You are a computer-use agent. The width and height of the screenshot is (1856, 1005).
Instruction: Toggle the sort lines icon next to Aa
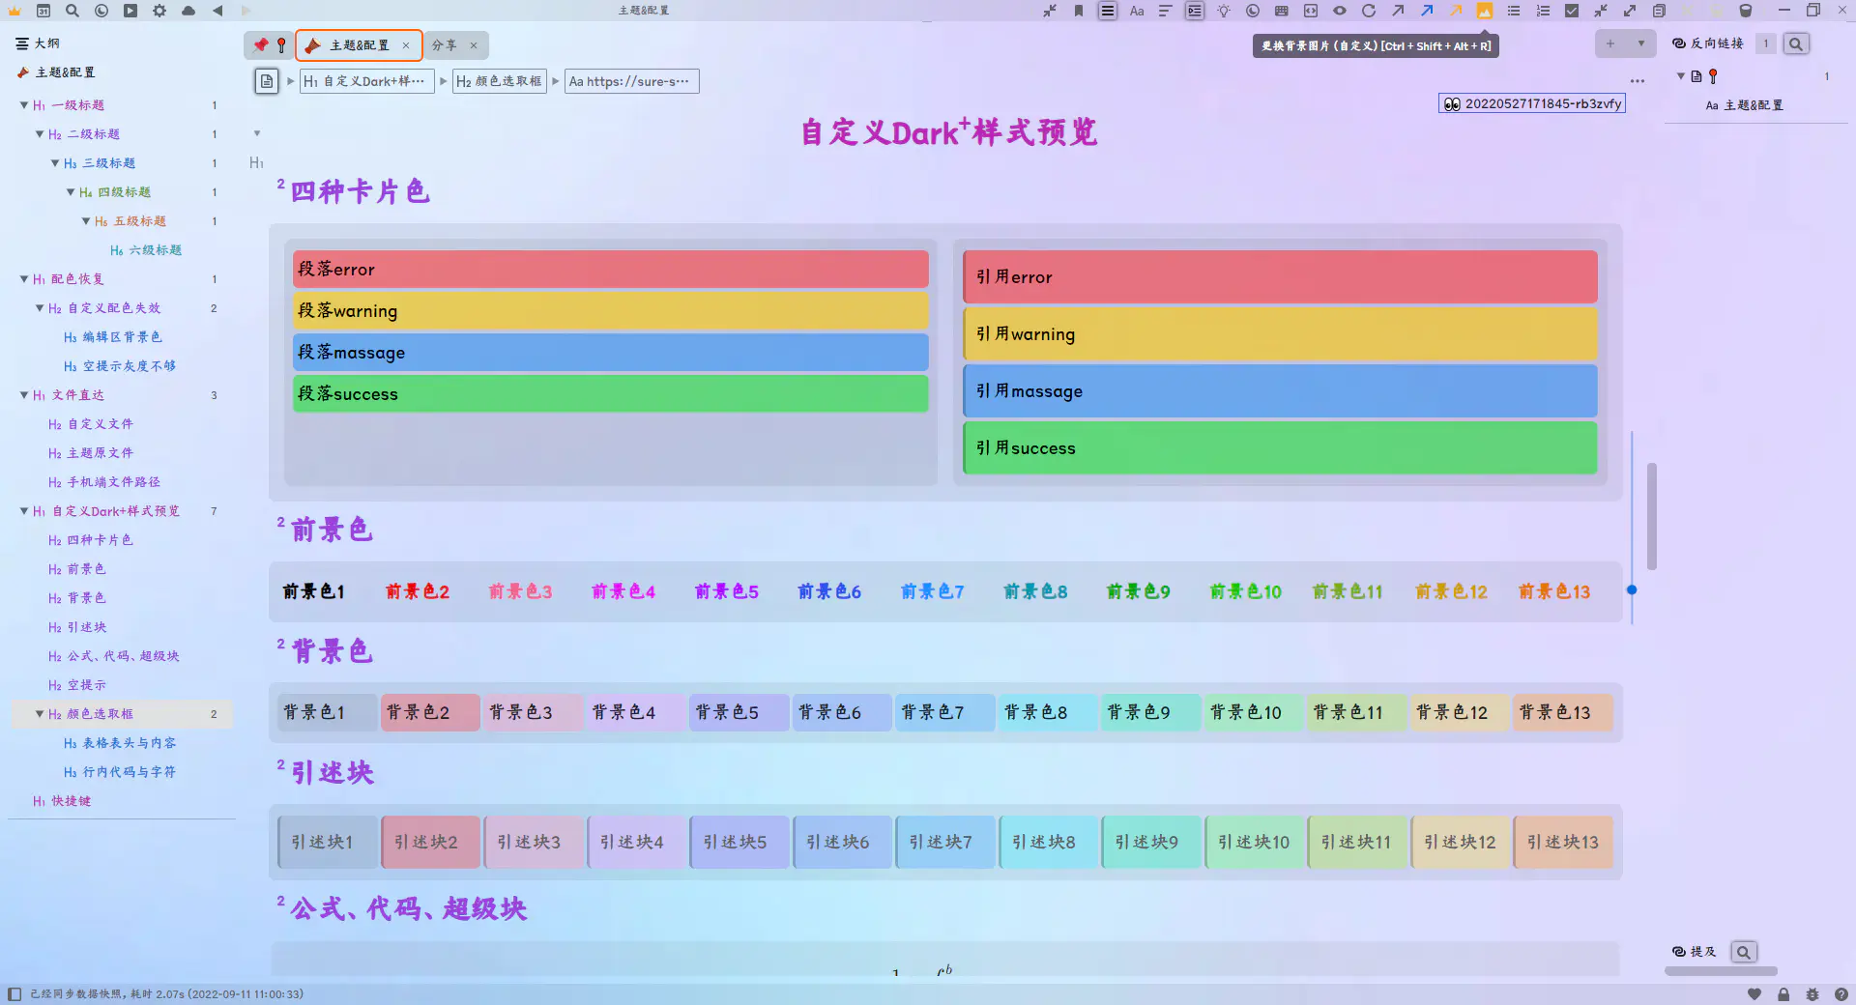pos(1166,11)
